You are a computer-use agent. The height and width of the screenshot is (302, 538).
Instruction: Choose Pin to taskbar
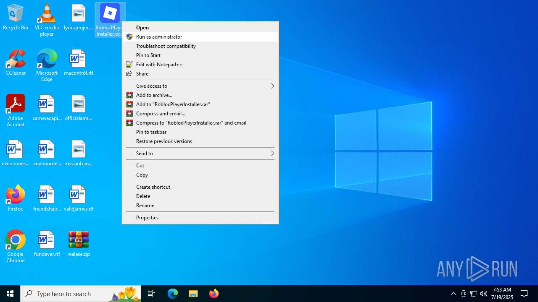click(200, 132)
